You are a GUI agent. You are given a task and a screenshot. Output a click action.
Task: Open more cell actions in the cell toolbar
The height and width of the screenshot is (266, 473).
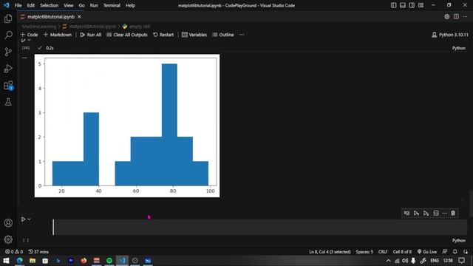(445, 214)
